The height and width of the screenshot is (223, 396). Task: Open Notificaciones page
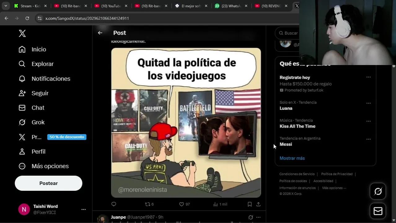coord(44,79)
